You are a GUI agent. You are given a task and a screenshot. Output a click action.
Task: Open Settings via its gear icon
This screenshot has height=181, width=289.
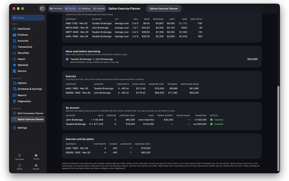[x=14, y=128]
